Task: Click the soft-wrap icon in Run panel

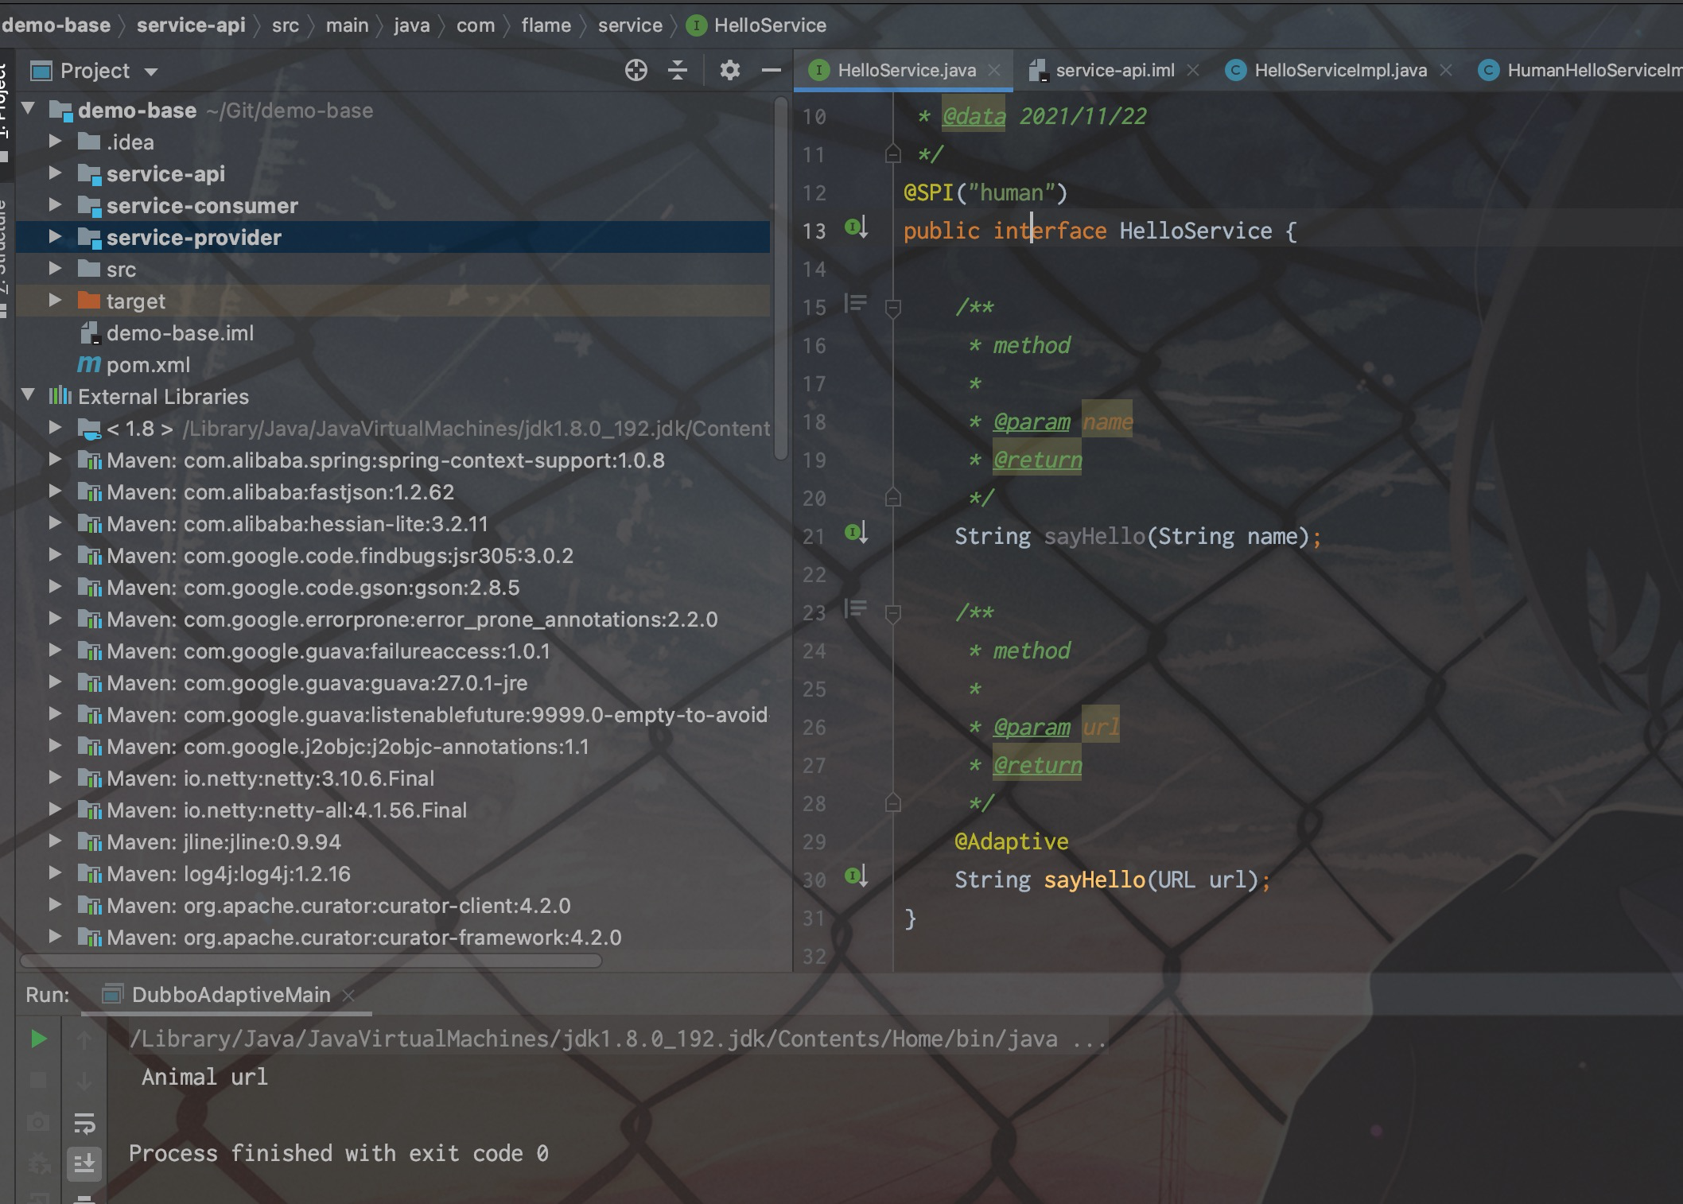Action: (84, 1123)
